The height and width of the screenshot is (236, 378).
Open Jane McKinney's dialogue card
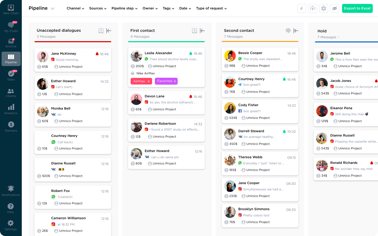[x=73, y=60]
